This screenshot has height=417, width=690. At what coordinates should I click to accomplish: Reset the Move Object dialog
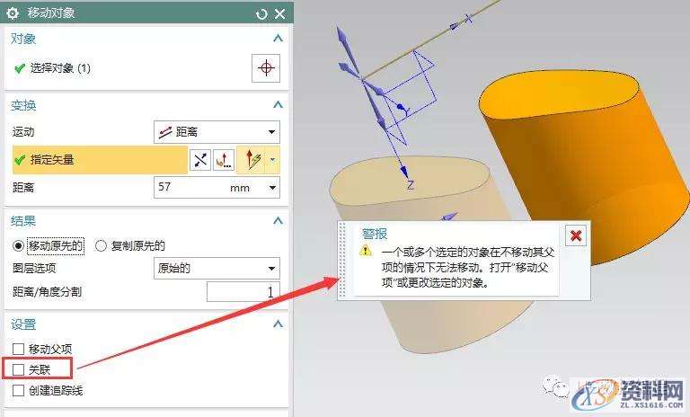pos(261,13)
